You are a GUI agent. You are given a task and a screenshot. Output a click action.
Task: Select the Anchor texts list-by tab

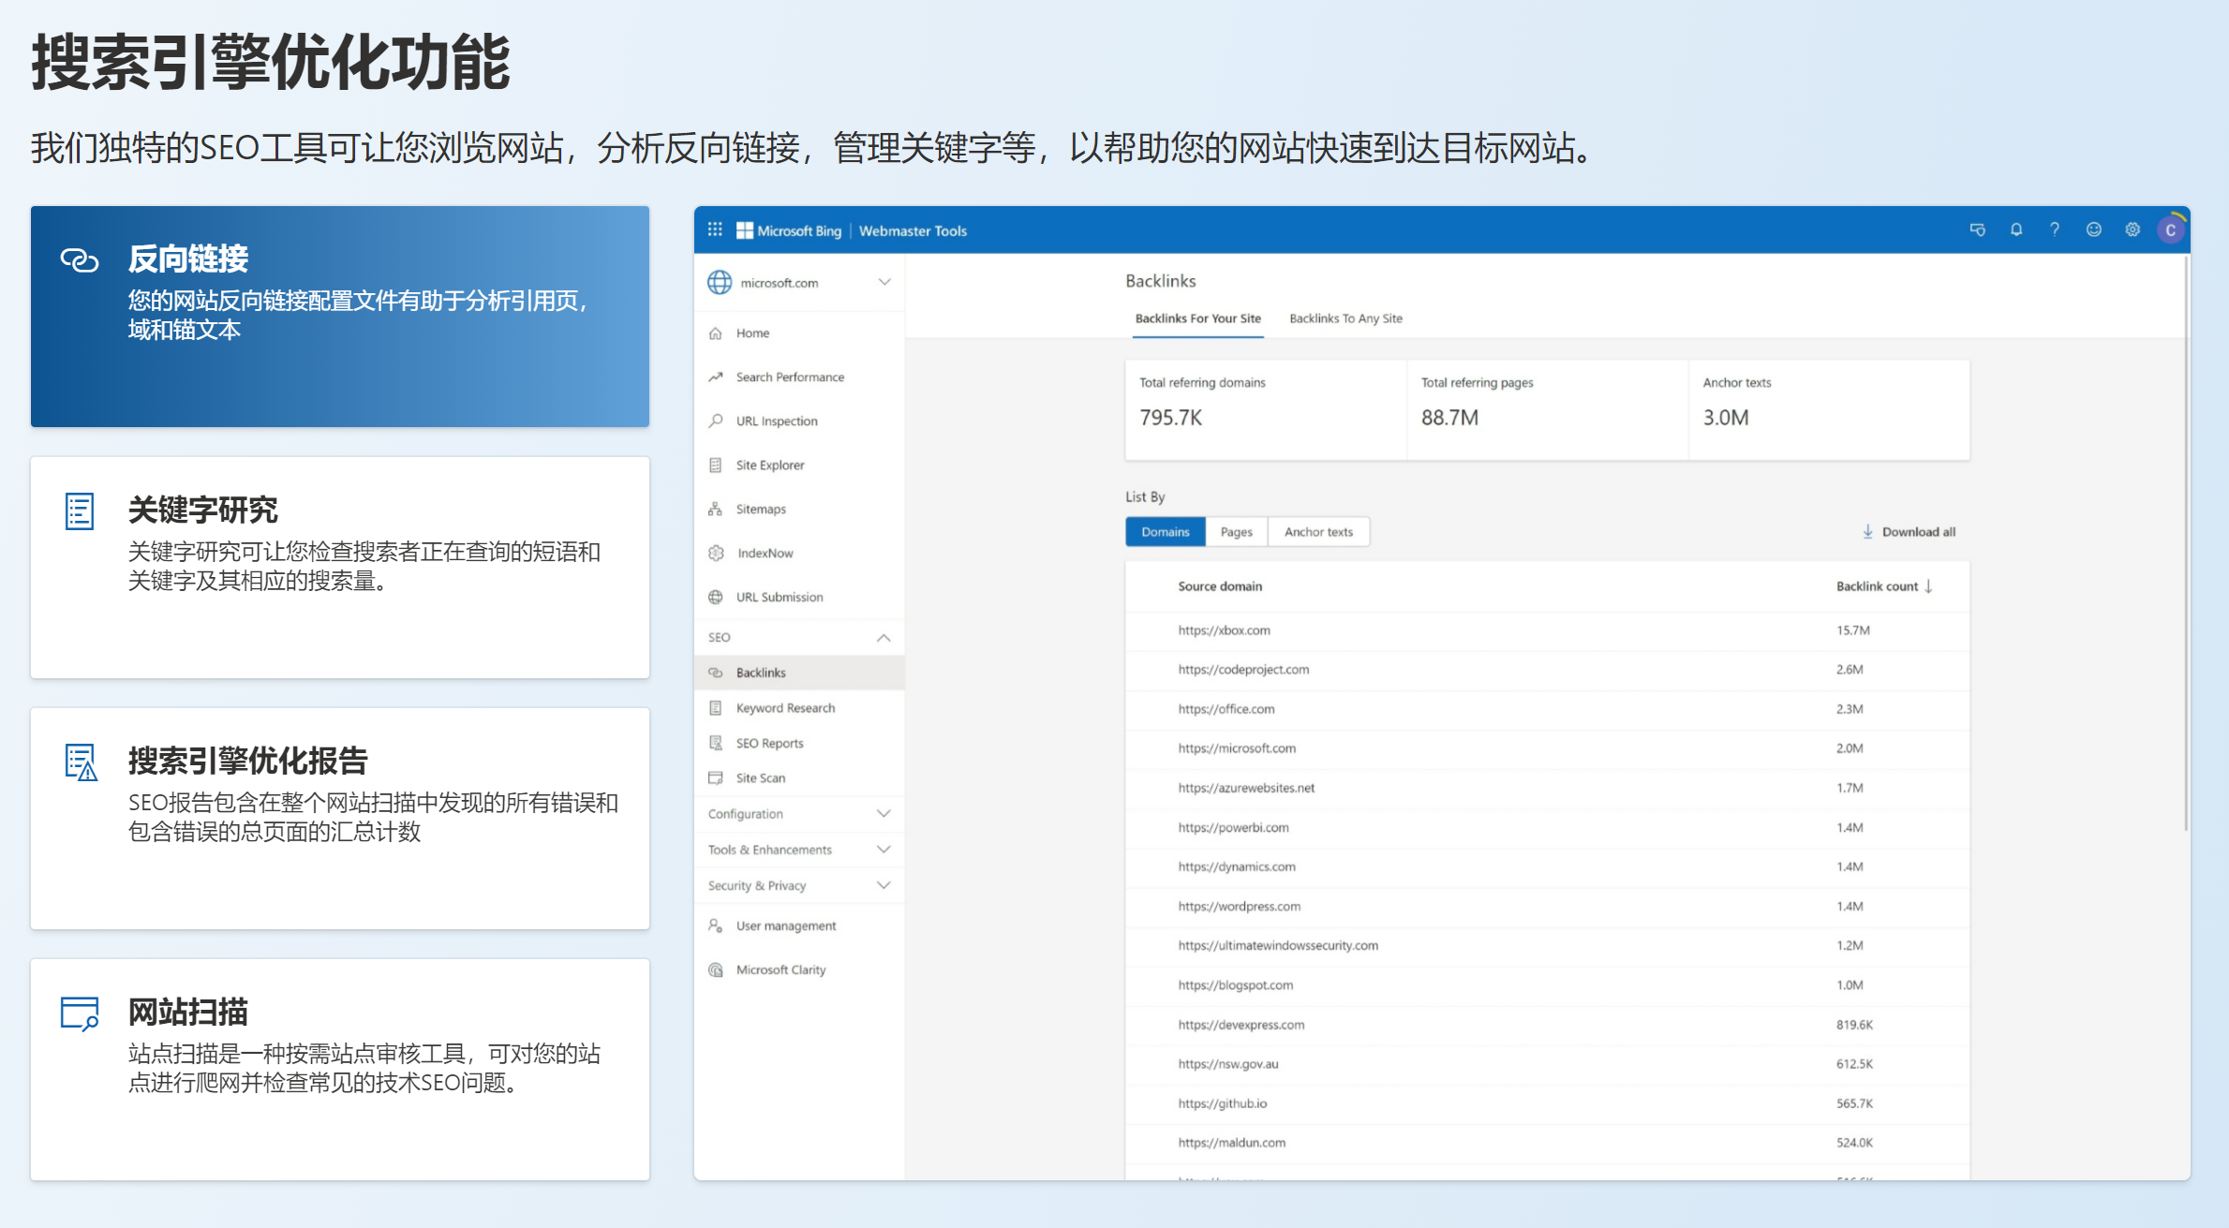[x=1318, y=531]
